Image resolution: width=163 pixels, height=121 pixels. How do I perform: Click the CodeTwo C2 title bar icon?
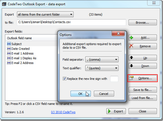point(4,4)
